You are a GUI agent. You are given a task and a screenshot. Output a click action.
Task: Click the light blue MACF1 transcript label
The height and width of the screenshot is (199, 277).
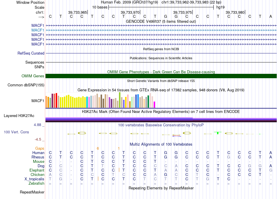tap(38, 30)
